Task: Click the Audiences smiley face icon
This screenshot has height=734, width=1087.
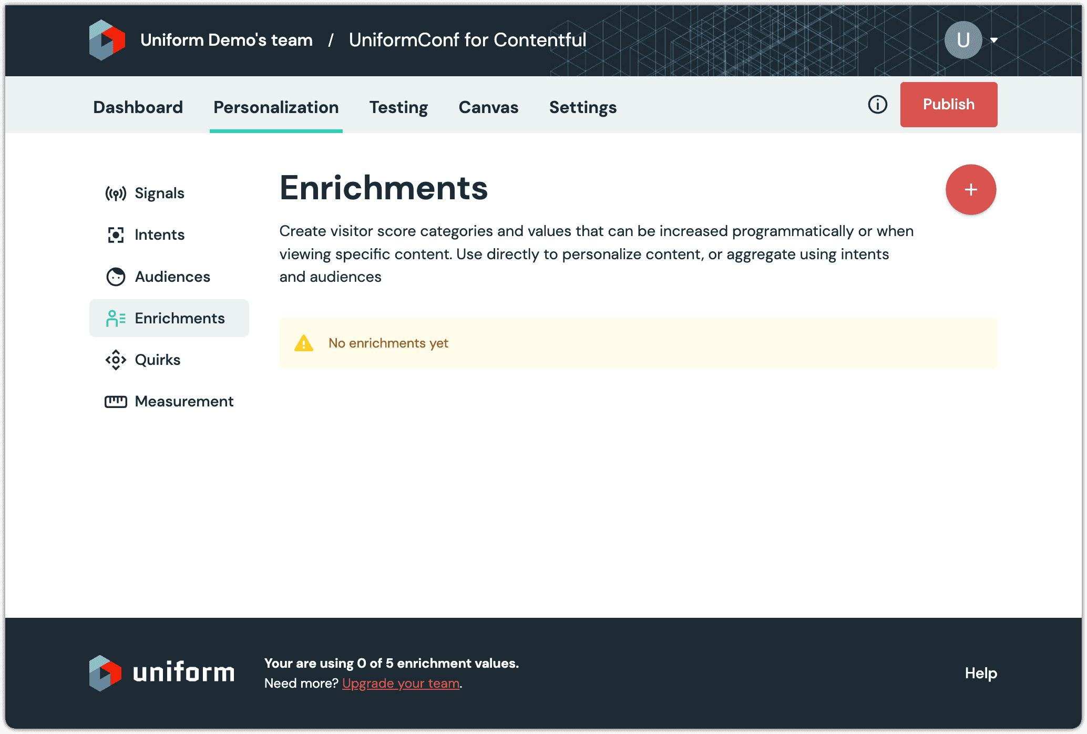Action: [x=116, y=276]
